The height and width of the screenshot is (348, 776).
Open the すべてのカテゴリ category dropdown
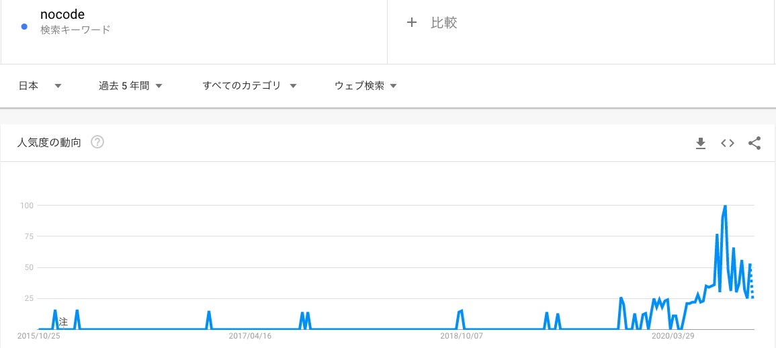click(x=249, y=86)
